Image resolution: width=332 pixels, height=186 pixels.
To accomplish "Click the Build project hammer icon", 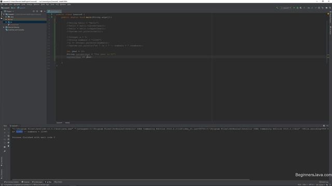I will (277, 8).
